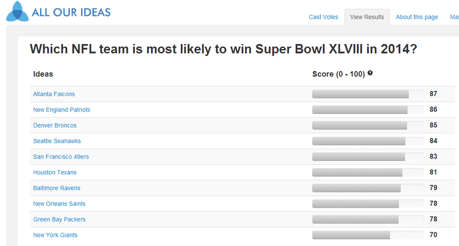
Task: Click the Ideas column header
Action: pyautogui.click(x=43, y=74)
